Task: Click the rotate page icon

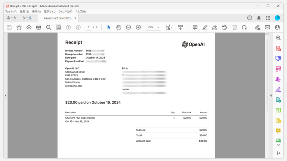Action: (x=244, y=27)
